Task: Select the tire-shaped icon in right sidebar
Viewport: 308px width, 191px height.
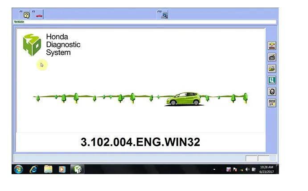Action: click(x=272, y=92)
